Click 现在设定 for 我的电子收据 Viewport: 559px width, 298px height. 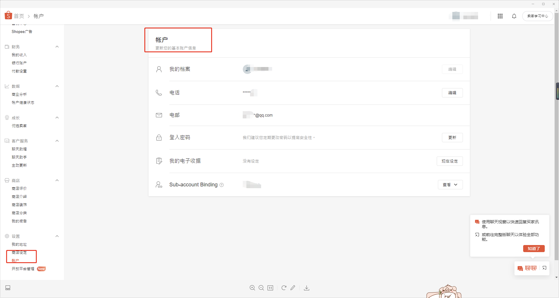coord(450,161)
